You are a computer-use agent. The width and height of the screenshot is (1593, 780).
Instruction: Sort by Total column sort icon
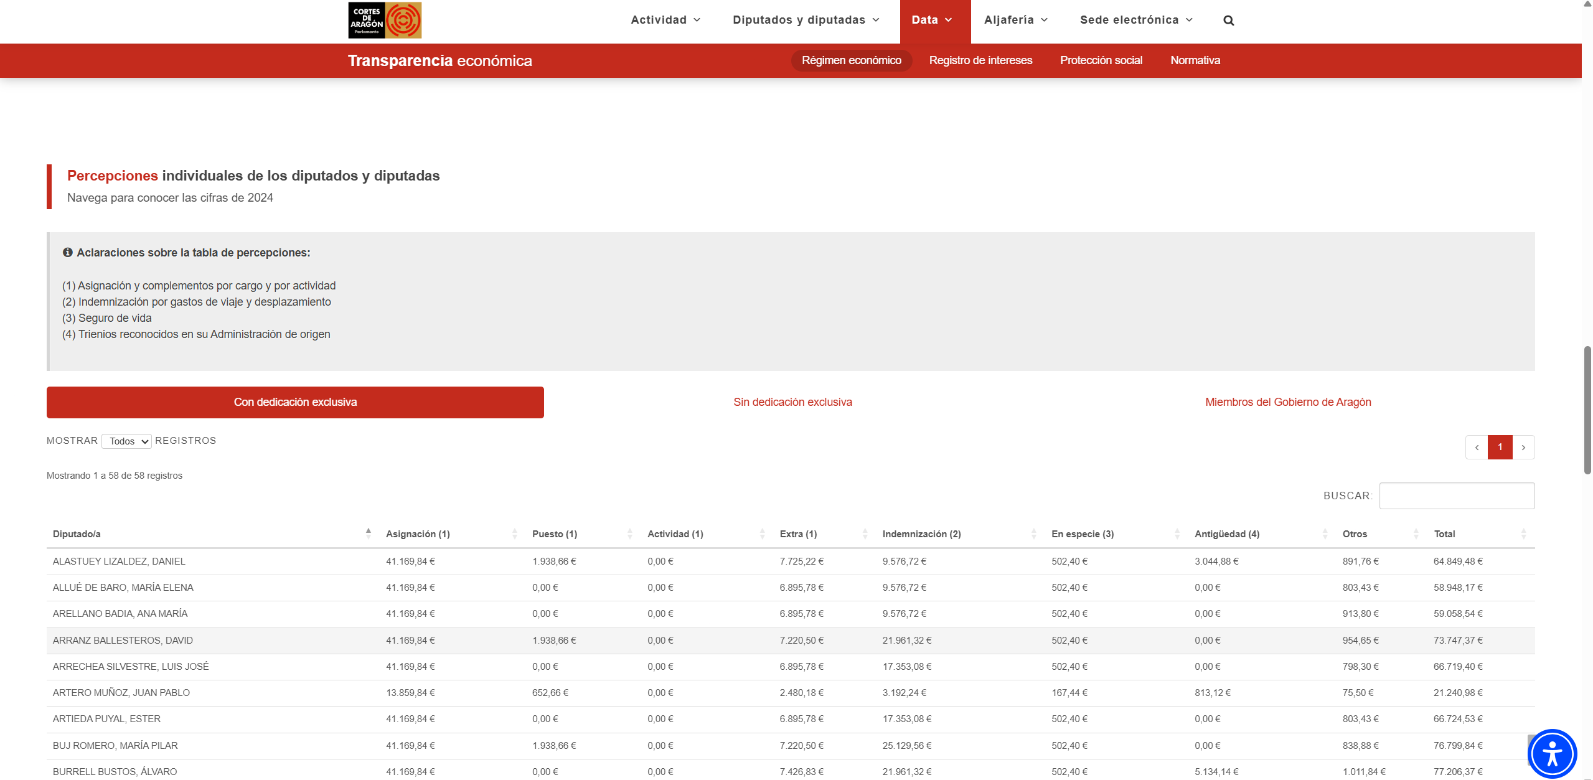coord(1523,534)
